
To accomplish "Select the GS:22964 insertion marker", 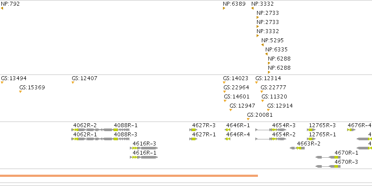I will [x=225, y=92].
